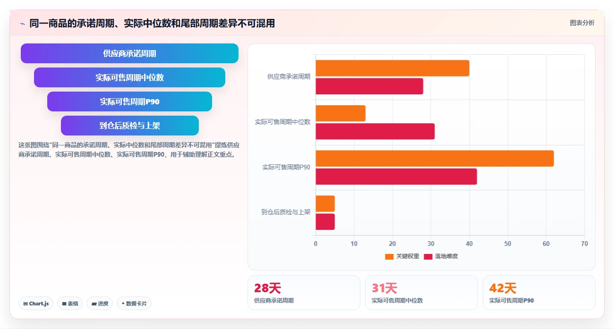Open the 31天 实际可售周期中位数 data card

(x=421, y=293)
